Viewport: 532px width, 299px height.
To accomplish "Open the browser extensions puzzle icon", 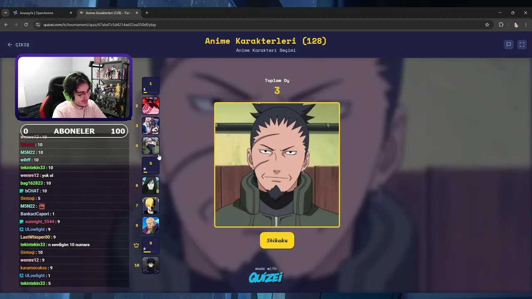I will tap(501, 25).
